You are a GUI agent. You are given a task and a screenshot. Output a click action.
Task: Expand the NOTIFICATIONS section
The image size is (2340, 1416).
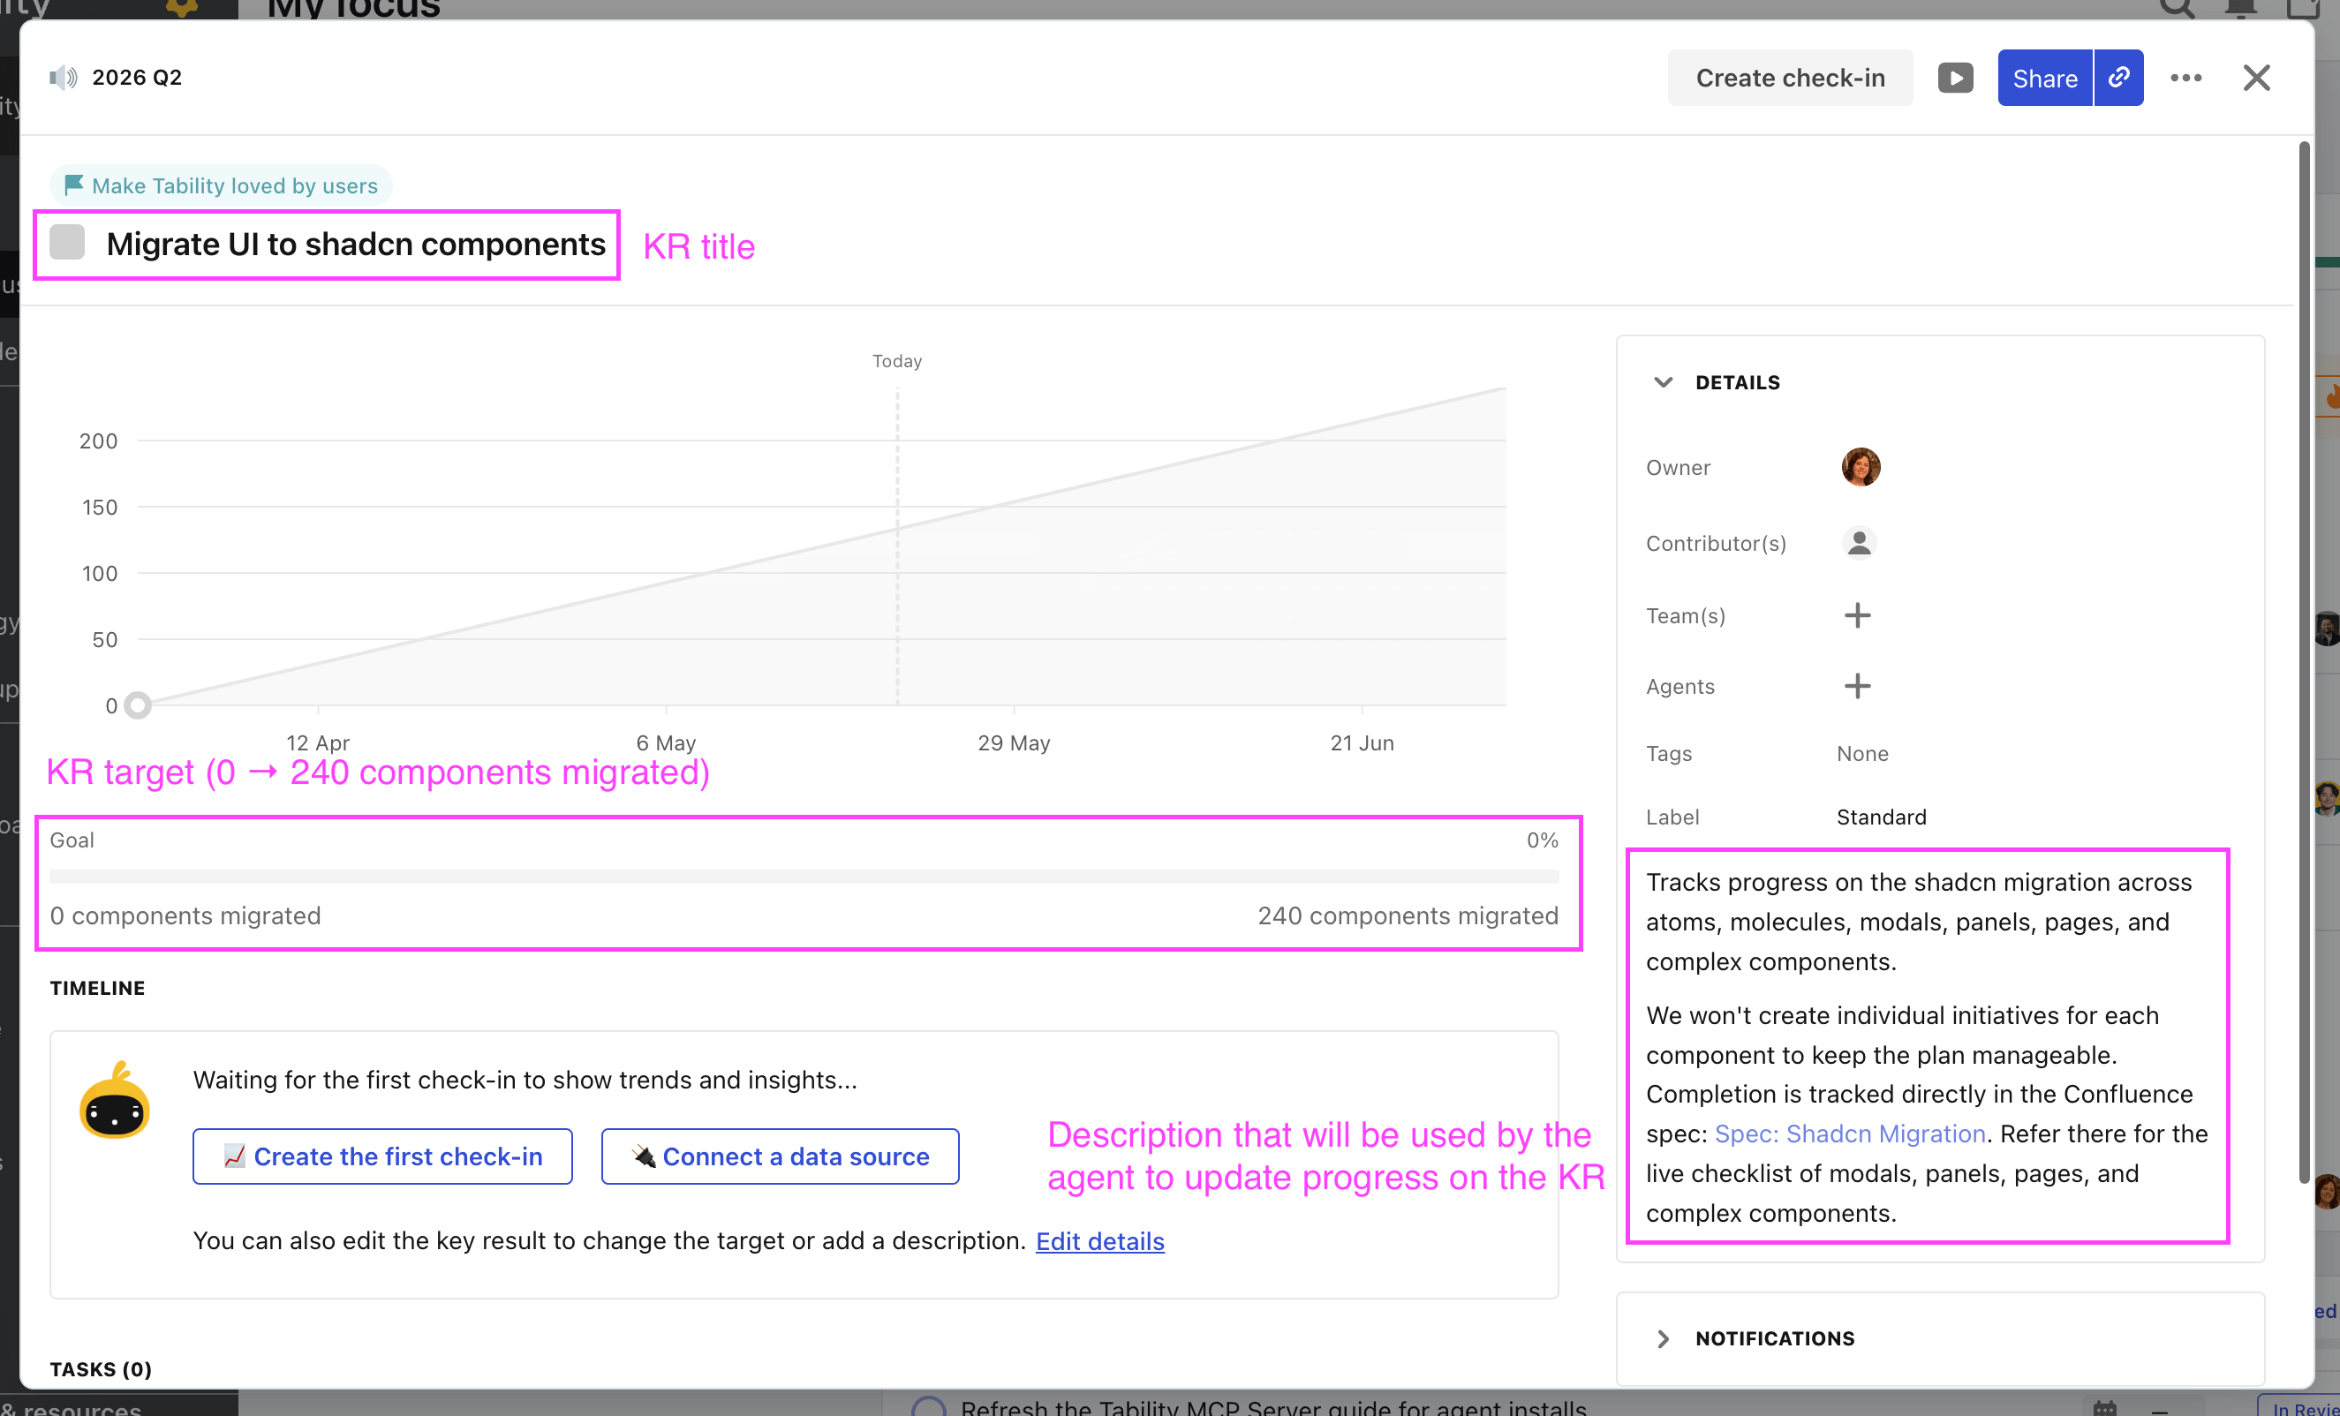[x=1664, y=1338]
